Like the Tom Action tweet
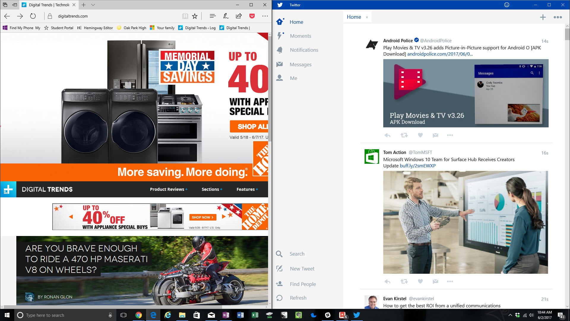The image size is (570, 321). [420, 281]
